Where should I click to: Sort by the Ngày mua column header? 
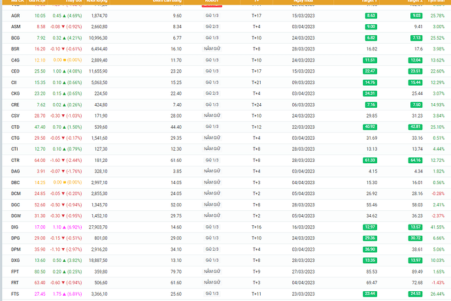[301, 2]
